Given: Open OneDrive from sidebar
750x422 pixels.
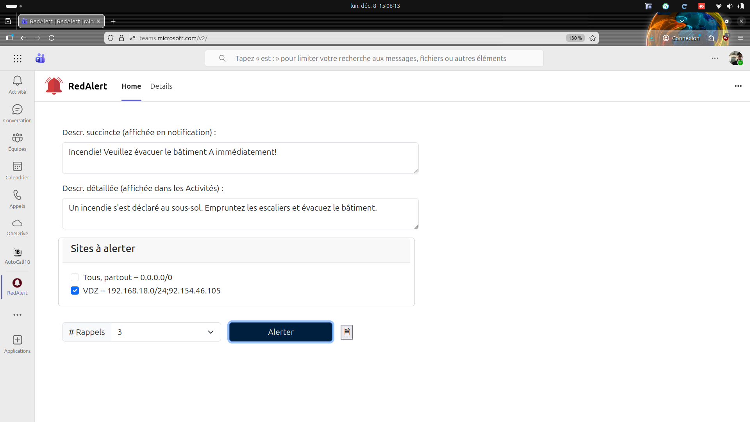Looking at the screenshot, I should 17,224.
